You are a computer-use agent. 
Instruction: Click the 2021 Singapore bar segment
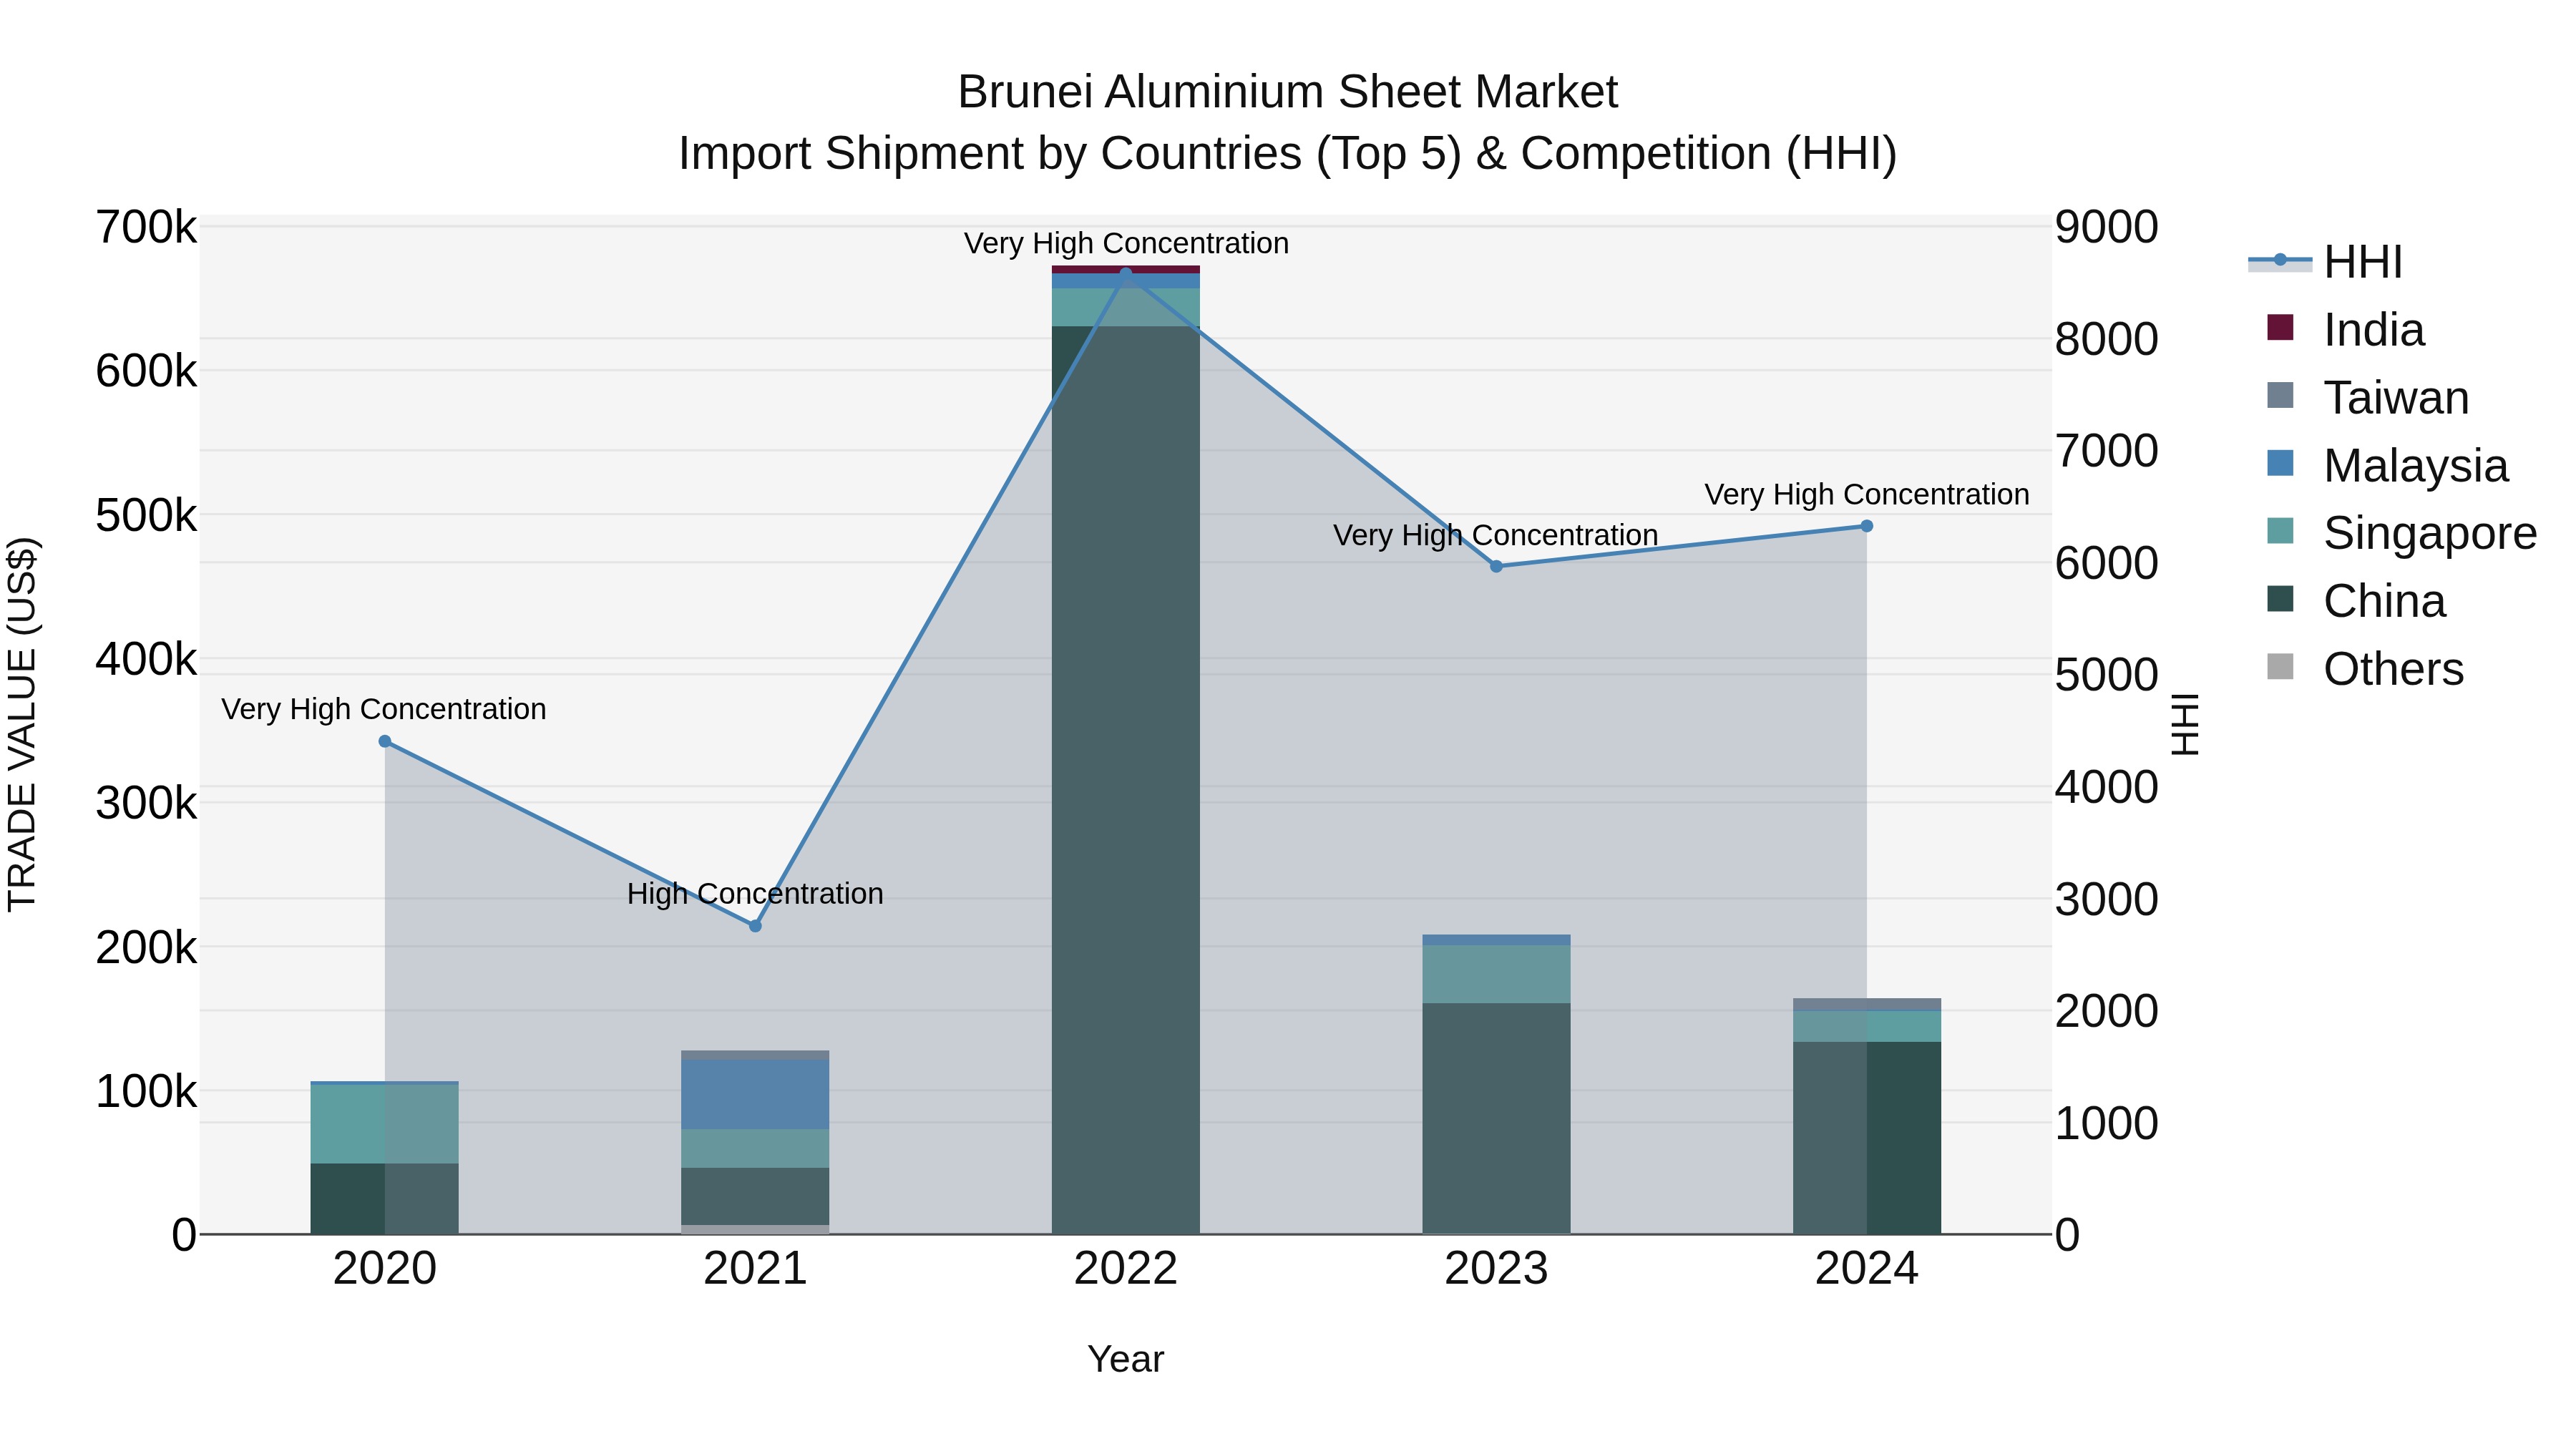[x=755, y=1148]
